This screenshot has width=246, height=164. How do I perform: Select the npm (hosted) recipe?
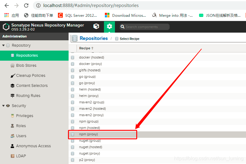(157, 128)
